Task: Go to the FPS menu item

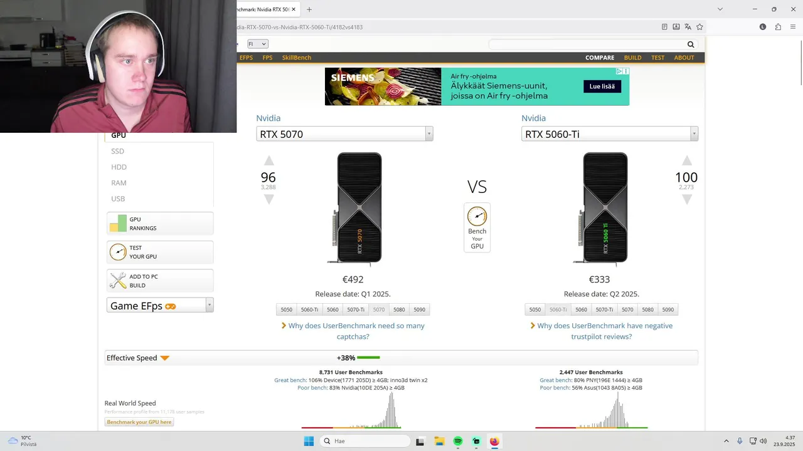Action: click(267, 58)
